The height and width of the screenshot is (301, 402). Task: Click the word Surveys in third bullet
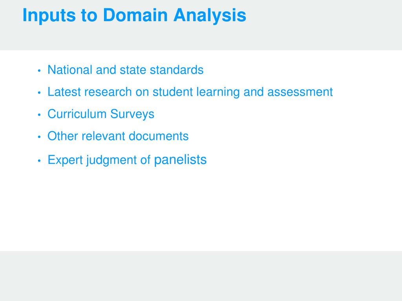[x=132, y=114]
